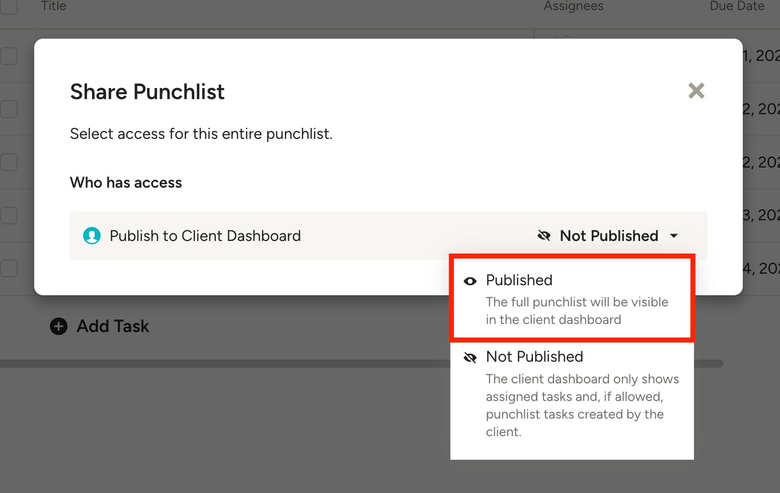Check the fourth task row checkbox

[9, 215]
